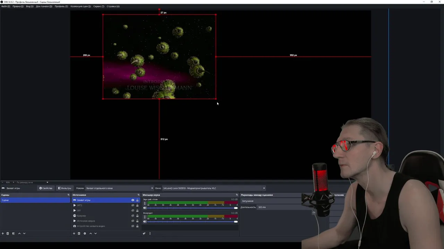Open the Вид menu
Screen dimensions: 444x249
click(x=30, y=6)
